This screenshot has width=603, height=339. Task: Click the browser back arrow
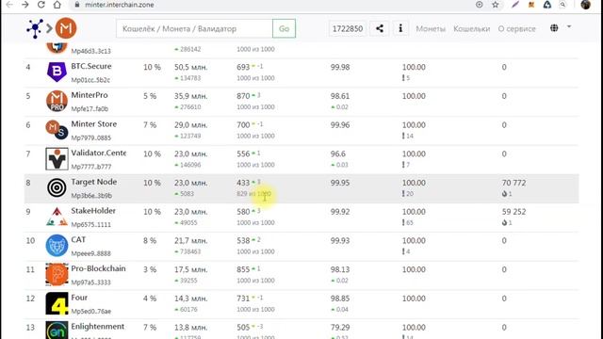pos(9,5)
